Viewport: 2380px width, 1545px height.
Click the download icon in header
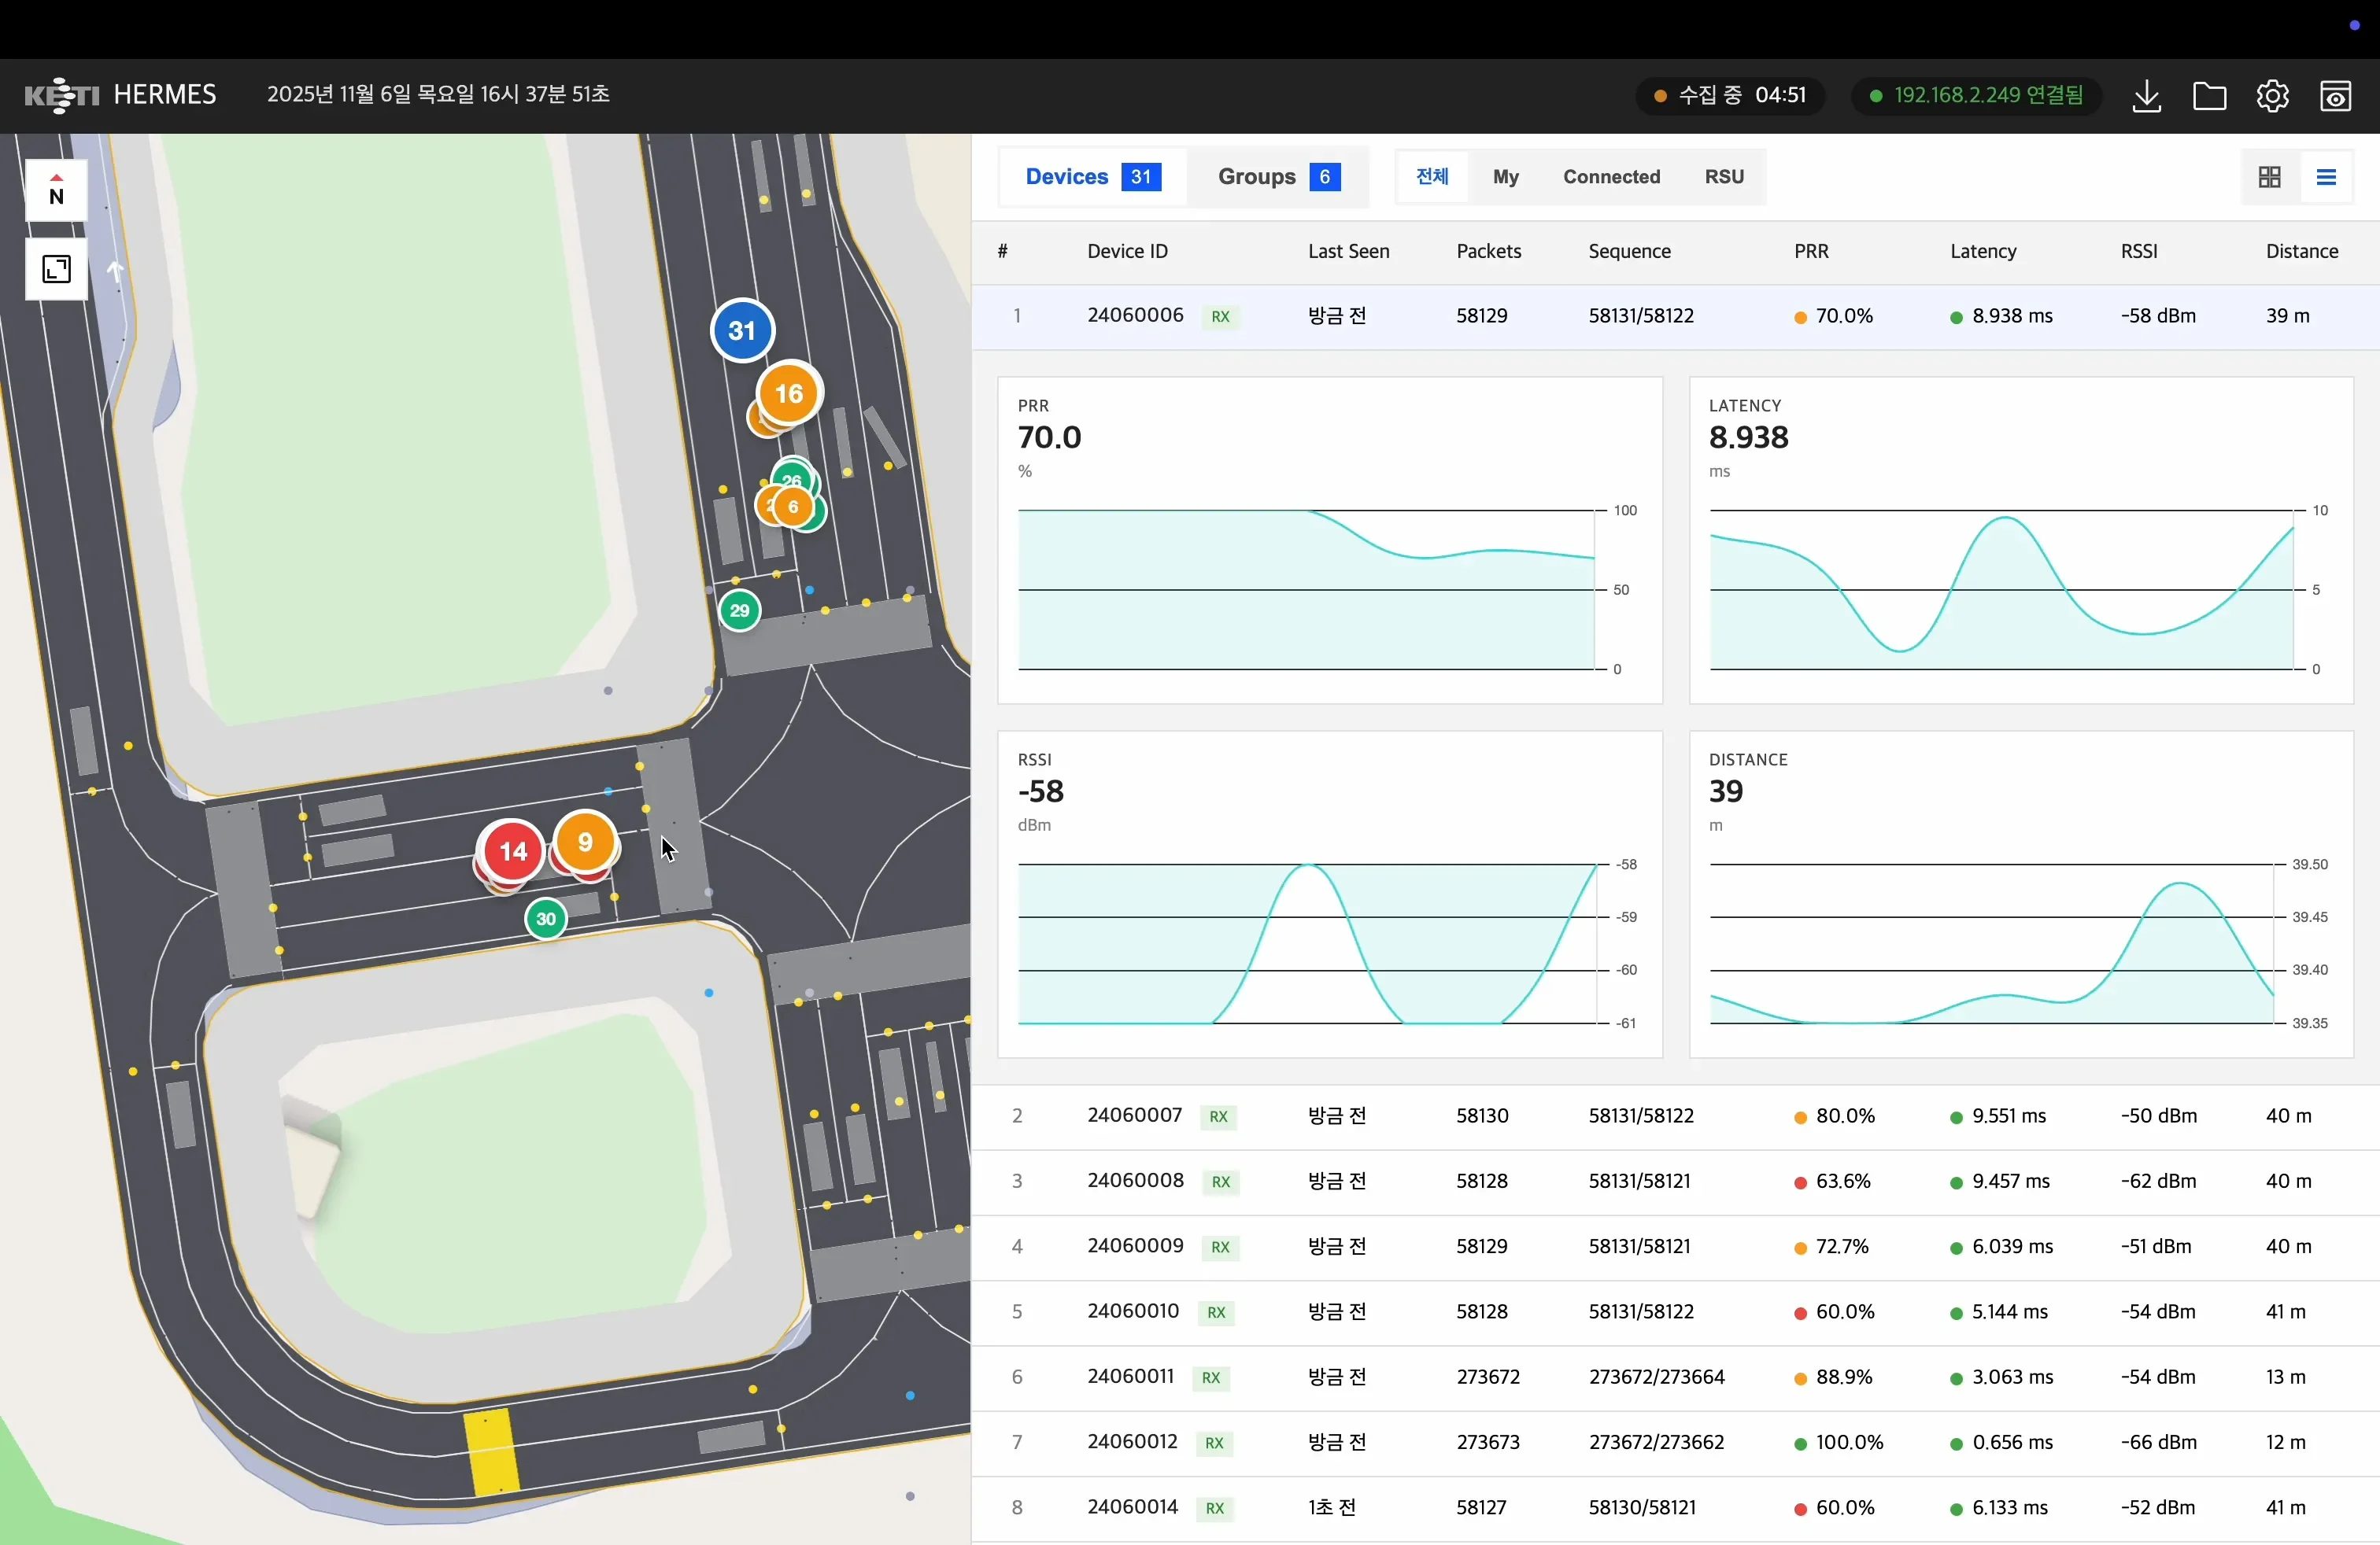(x=2146, y=96)
